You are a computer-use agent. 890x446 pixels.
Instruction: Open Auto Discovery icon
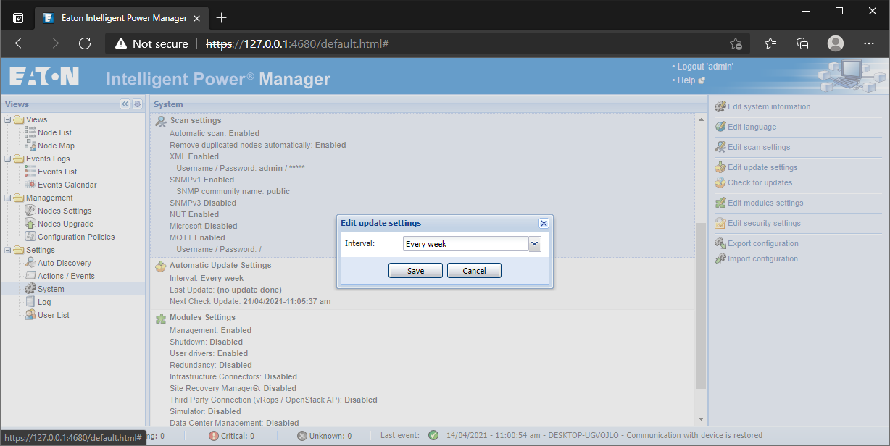click(30, 263)
